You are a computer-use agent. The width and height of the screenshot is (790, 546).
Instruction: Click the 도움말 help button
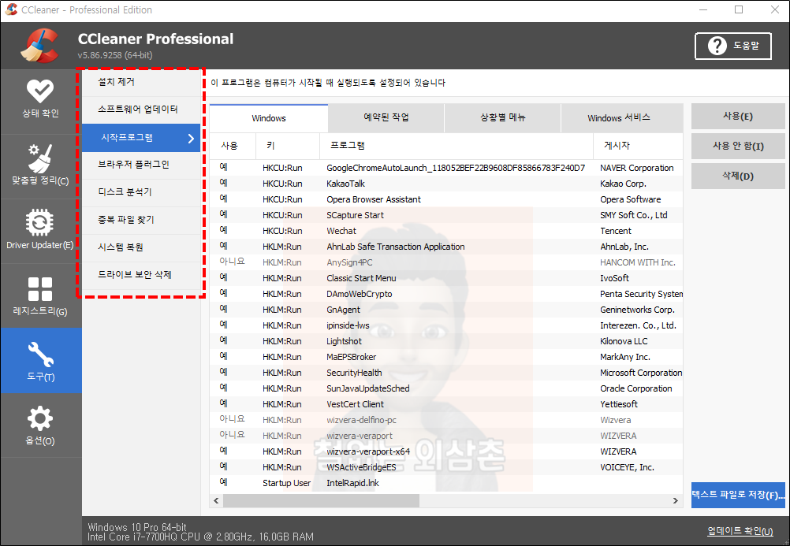(x=733, y=46)
